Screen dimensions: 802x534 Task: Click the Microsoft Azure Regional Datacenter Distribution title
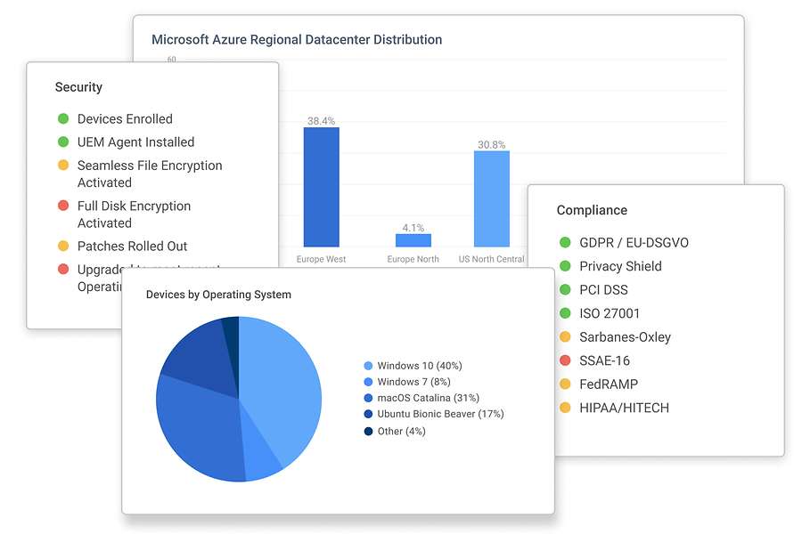click(x=297, y=39)
